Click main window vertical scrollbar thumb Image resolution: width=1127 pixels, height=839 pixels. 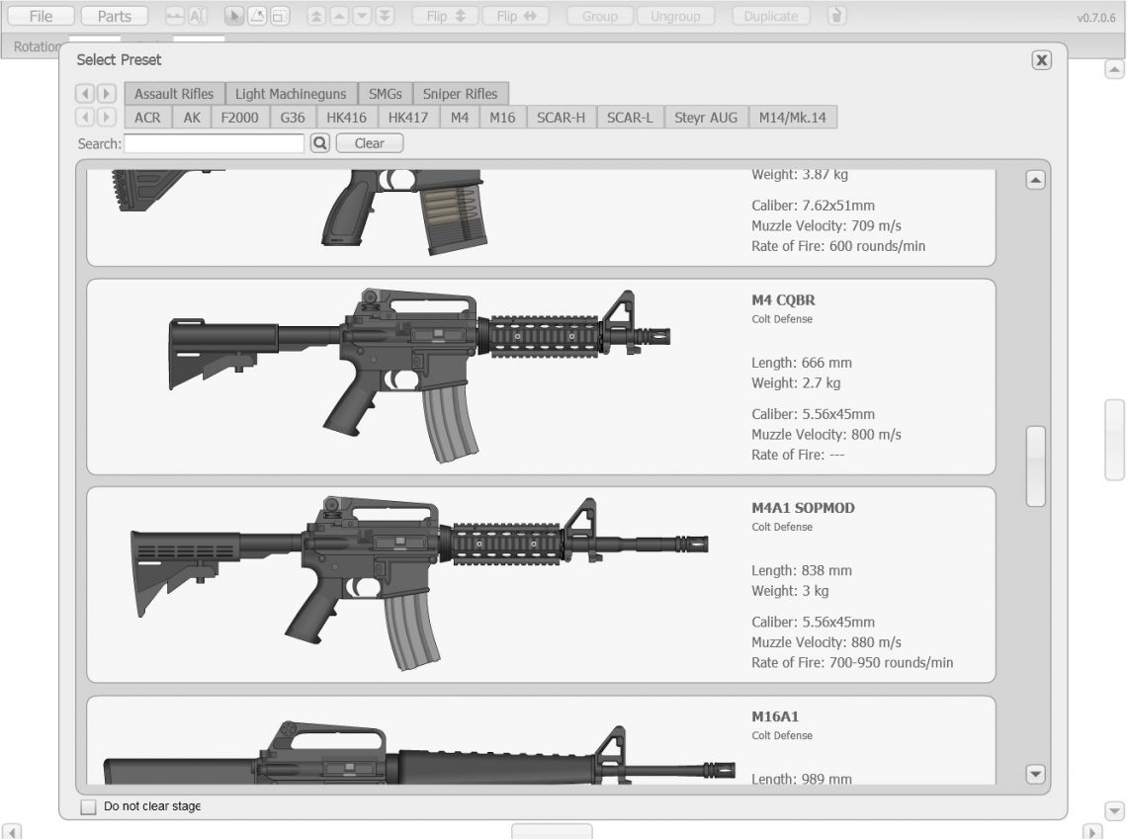(1114, 440)
